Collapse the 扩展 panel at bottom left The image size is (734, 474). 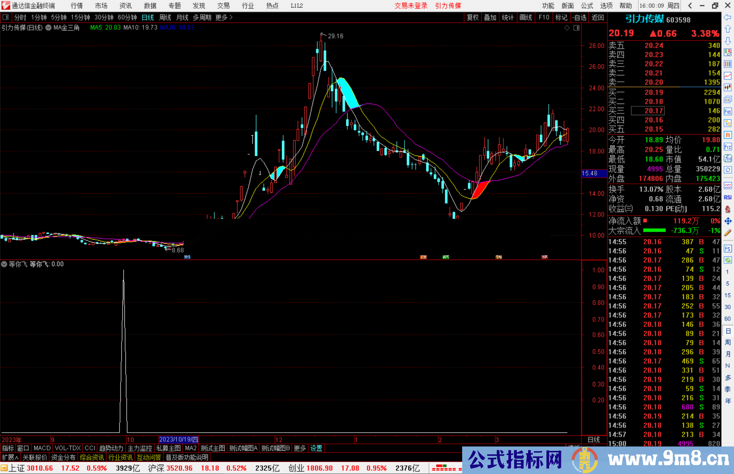[x=10, y=457]
